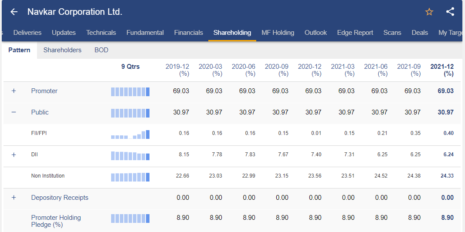
Task: Click the 2021-03 (%) column header
Action: click(343, 70)
